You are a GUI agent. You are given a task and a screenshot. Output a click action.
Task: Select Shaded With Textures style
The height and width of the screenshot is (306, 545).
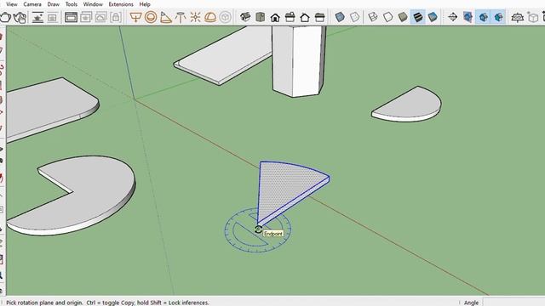point(417,17)
